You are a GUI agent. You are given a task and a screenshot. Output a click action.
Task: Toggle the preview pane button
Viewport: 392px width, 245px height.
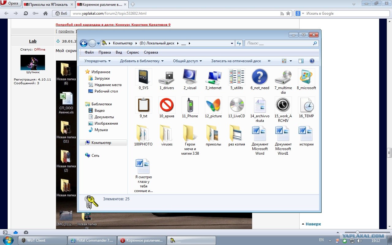pyautogui.click(x=301, y=61)
